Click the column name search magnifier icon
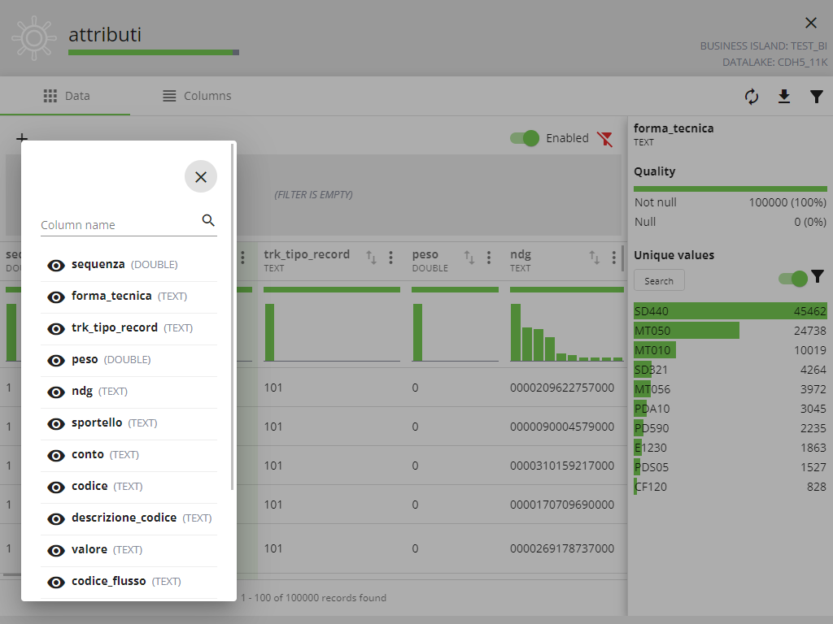The width and height of the screenshot is (833, 624). click(x=208, y=220)
